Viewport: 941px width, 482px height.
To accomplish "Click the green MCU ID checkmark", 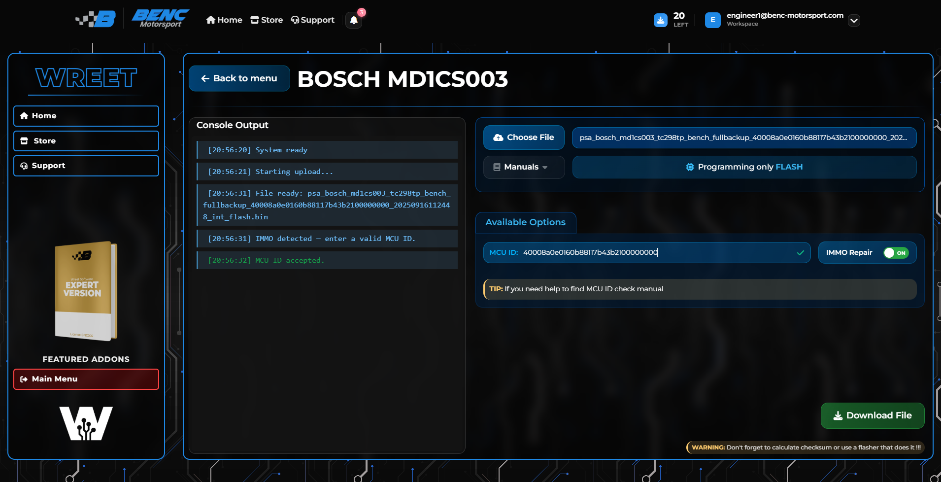I will (x=800, y=253).
